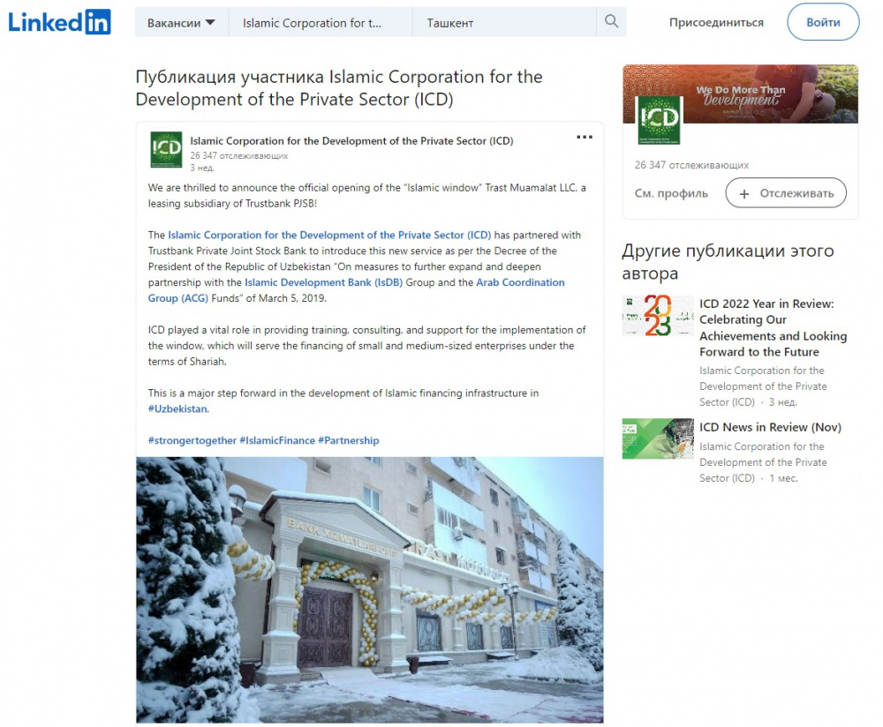Viewport: 883px width, 727px height.
Task: Expand the Вакансии dropdown
Action: pos(181,23)
